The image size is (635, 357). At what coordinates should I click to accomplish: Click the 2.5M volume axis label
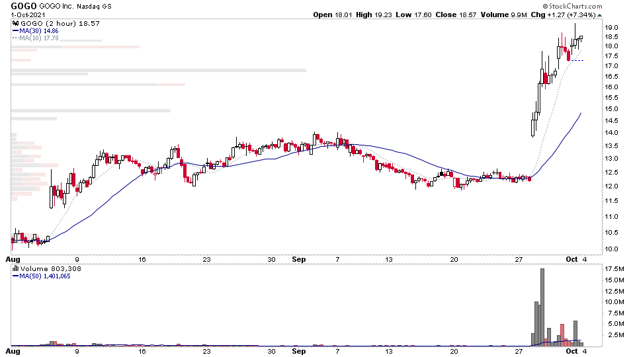[x=614, y=335]
